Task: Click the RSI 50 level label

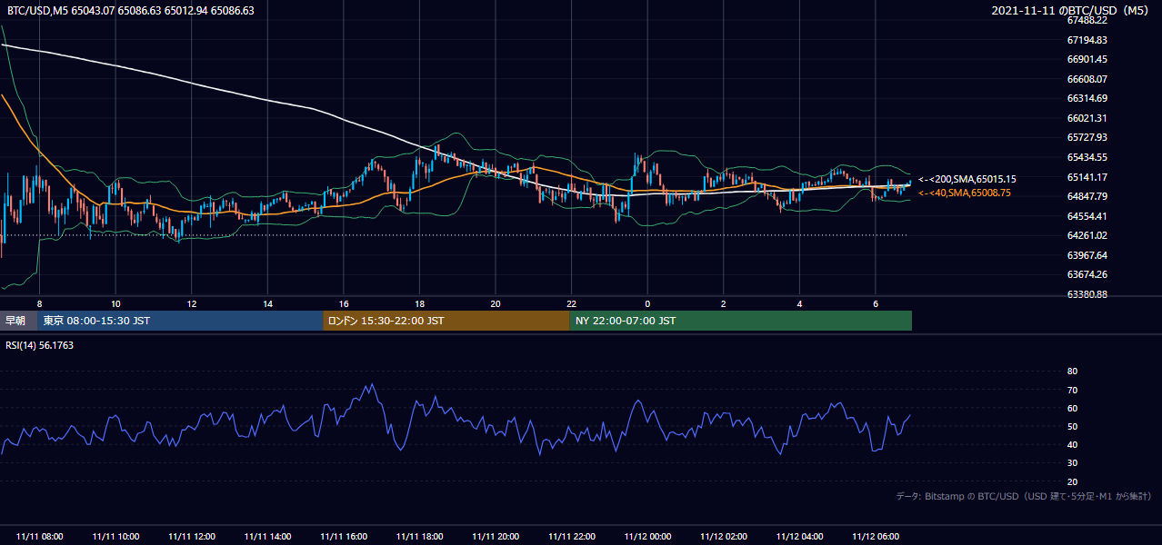Action: pos(1072,426)
